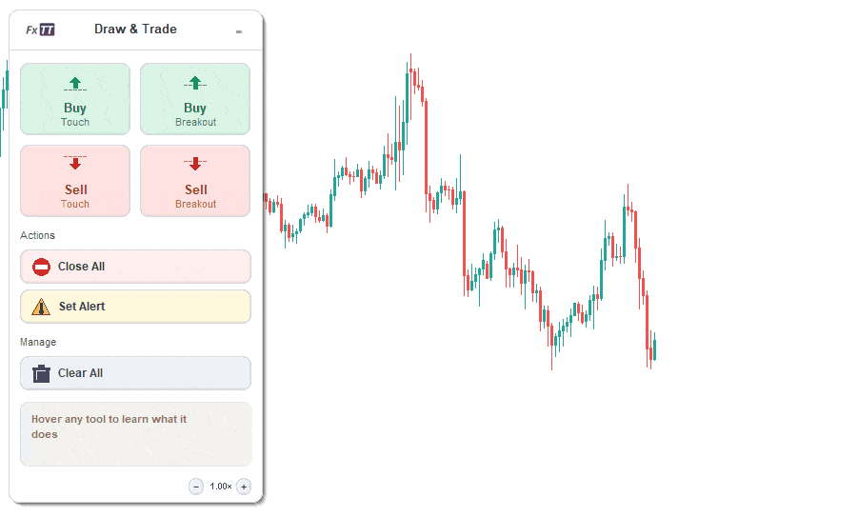Viewport: 858px width, 517px height.
Task: Click the Set Alert warning triangle icon
Action: pos(41,307)
